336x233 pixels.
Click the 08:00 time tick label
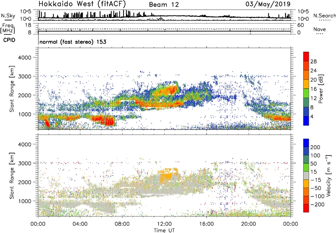click(122, 224)
